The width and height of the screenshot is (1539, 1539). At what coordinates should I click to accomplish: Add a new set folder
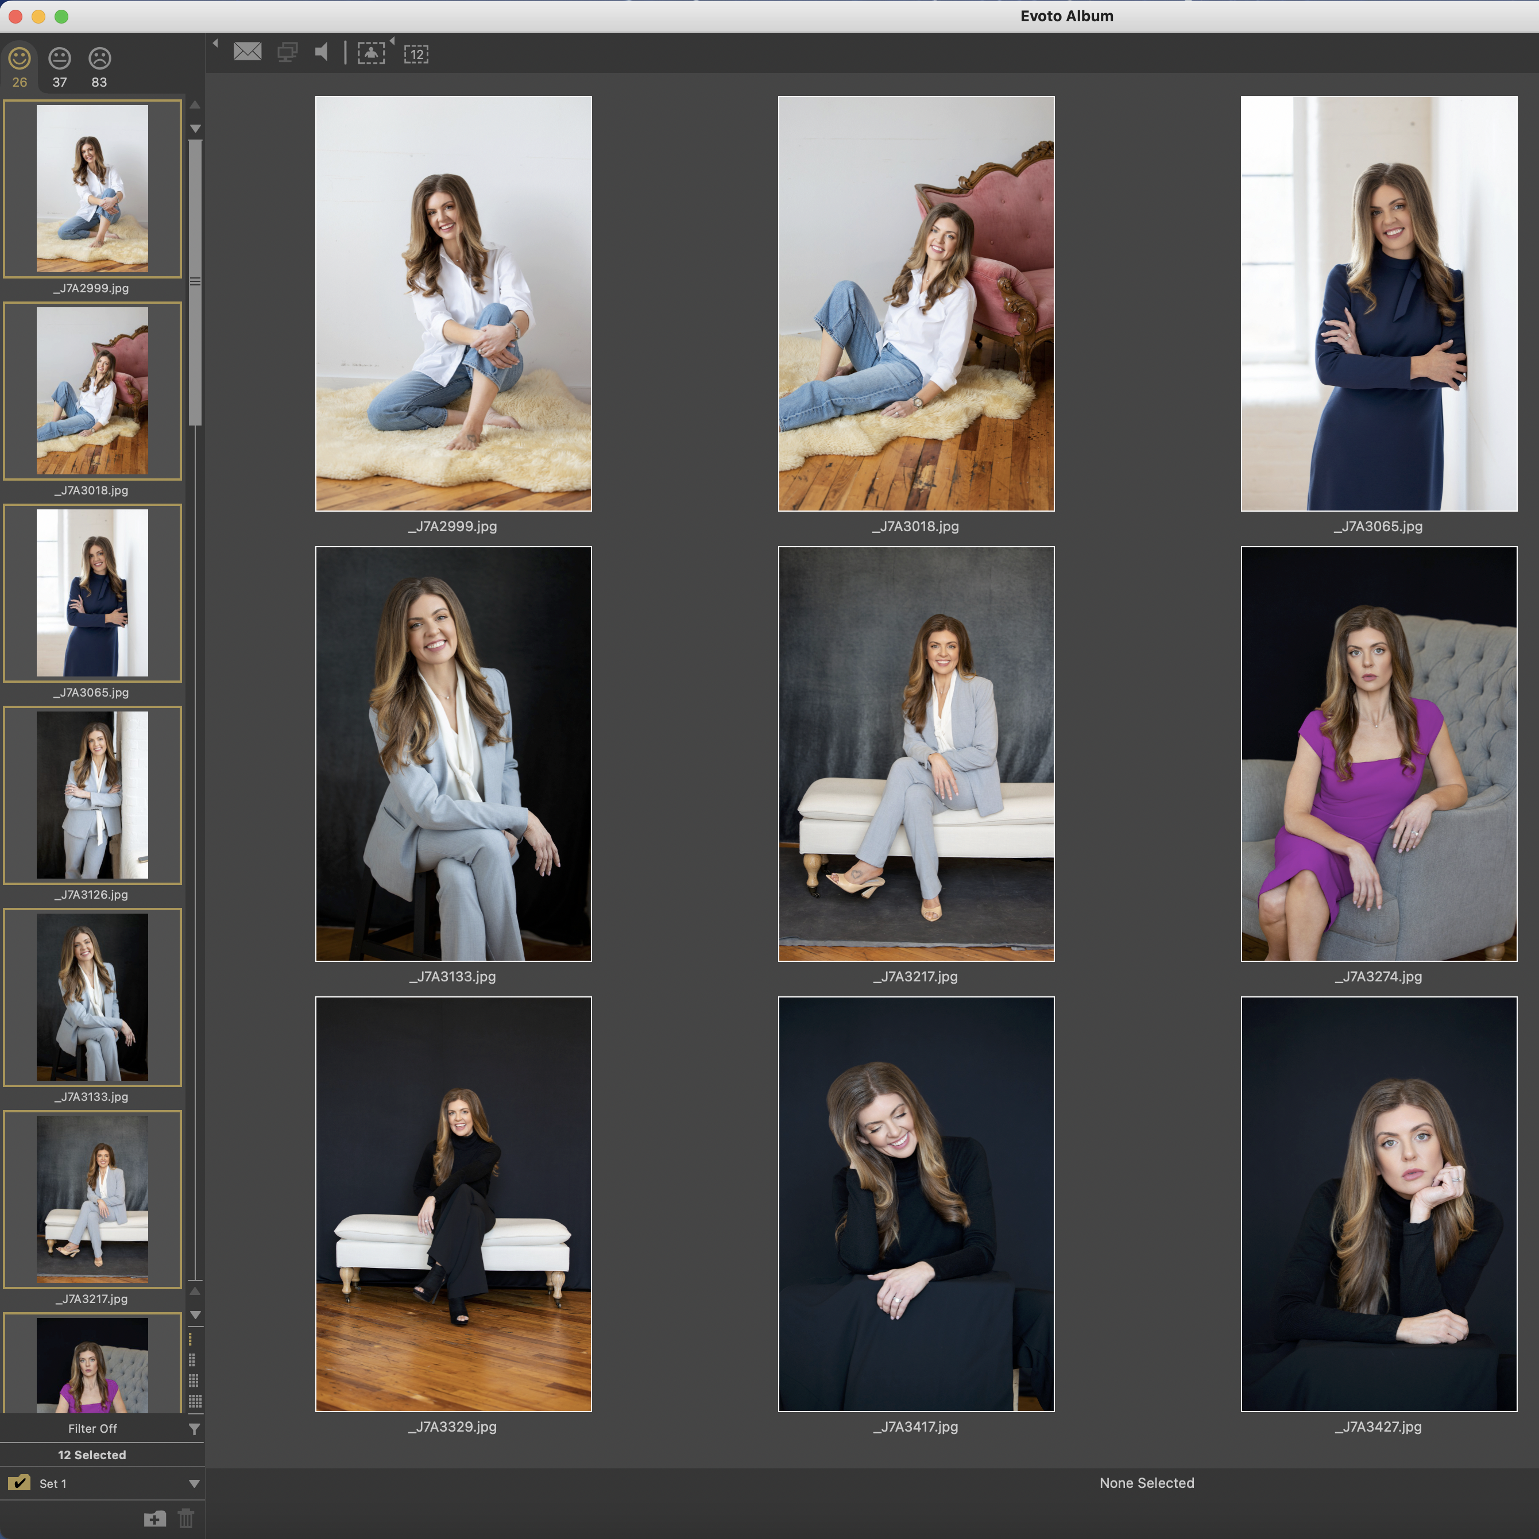[x=154, y=1518]
